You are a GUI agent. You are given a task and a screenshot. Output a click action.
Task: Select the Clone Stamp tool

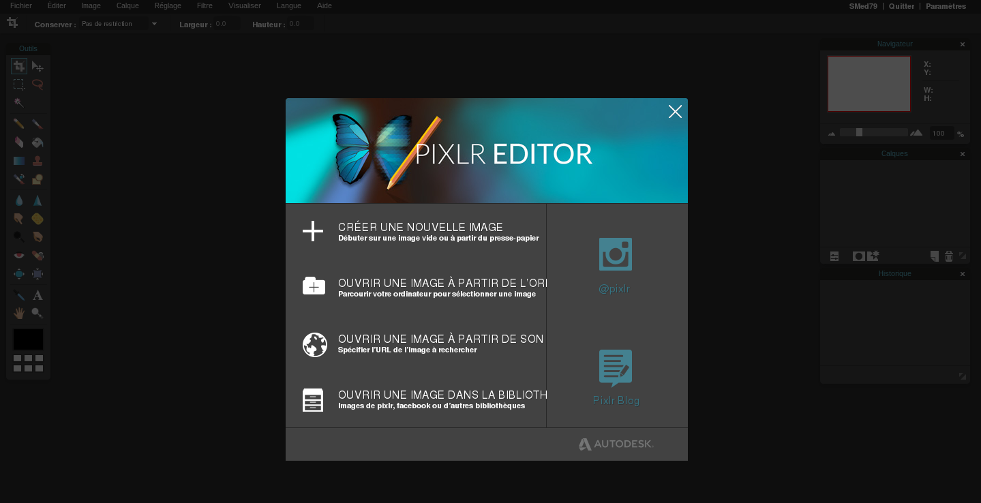coord(37,161)
